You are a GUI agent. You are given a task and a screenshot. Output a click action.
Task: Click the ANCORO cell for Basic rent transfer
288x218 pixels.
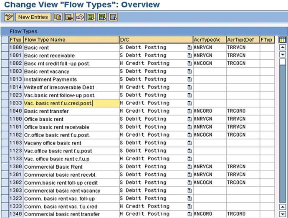(x=209, y=111)
